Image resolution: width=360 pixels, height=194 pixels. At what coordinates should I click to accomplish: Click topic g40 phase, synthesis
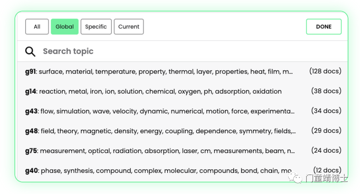click(x=158, y=170)
